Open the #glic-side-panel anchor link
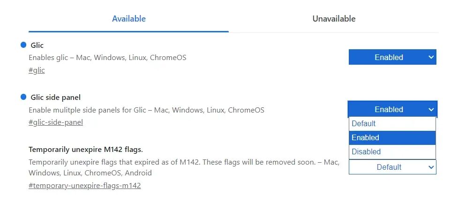 click(56, 122)
